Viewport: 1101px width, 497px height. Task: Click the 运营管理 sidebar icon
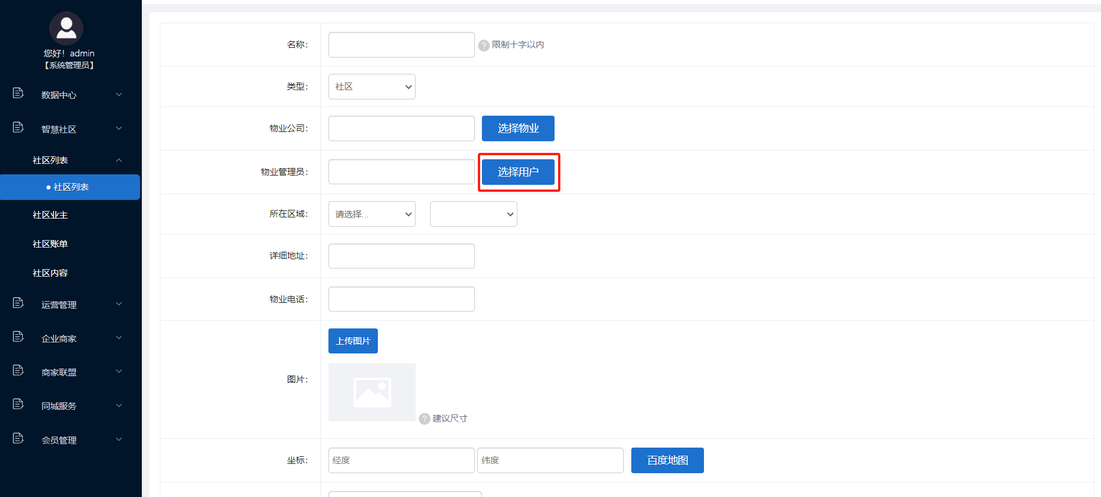coord(18,303)
